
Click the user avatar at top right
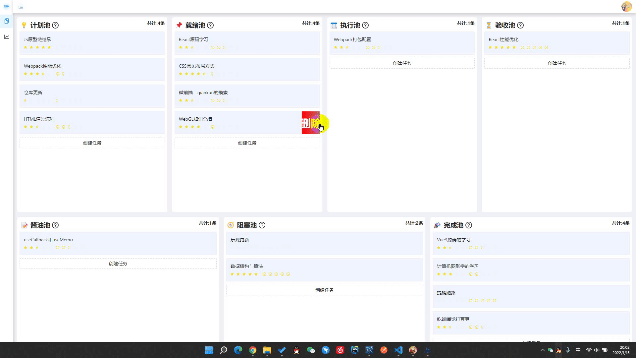click(626, 7)
